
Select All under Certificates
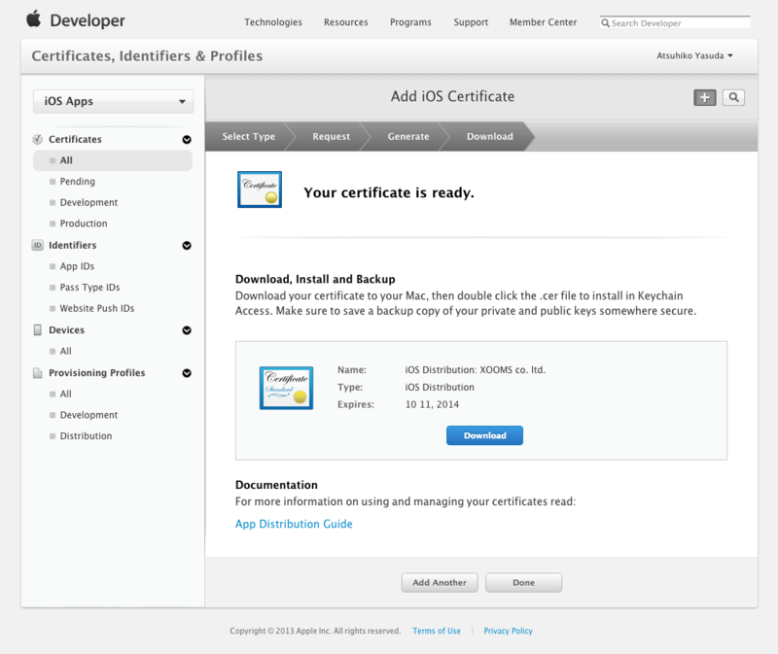pyautogui.click(x=113, y=160)
